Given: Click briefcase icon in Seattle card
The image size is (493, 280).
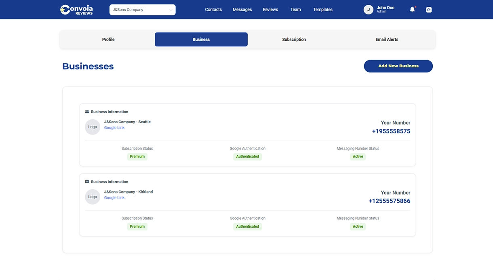Looking at the screenshot, I should tap(87, 112).
